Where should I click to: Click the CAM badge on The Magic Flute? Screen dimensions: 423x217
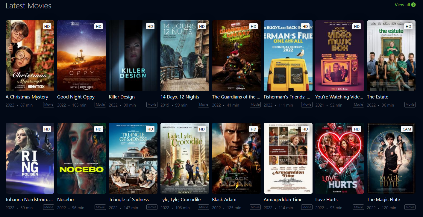pyautogui.click(x=407, y=129)
